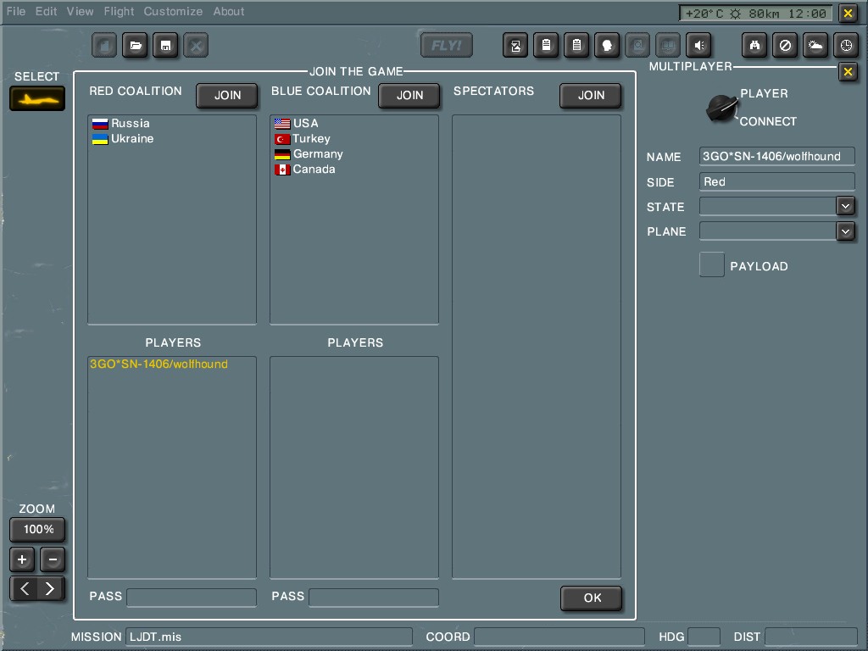Click the Red Coalition PASS field

[192, 598]
